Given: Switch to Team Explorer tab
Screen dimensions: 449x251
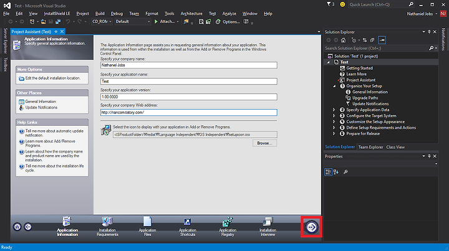Looking at the screenshot, I should point(370,147).
